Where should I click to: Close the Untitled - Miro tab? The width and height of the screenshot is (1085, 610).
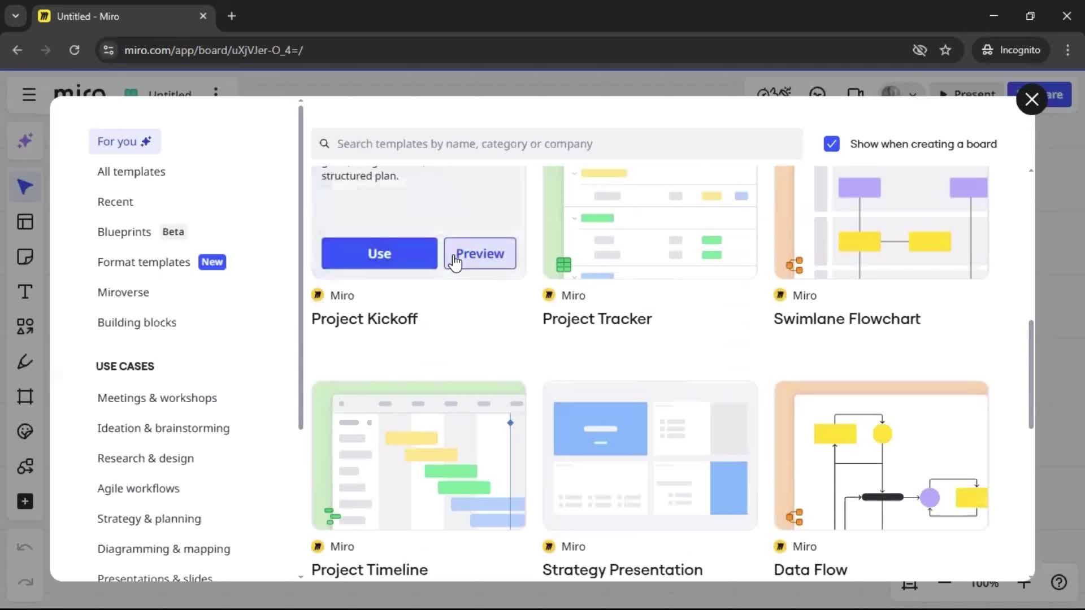tap(203, 16)
